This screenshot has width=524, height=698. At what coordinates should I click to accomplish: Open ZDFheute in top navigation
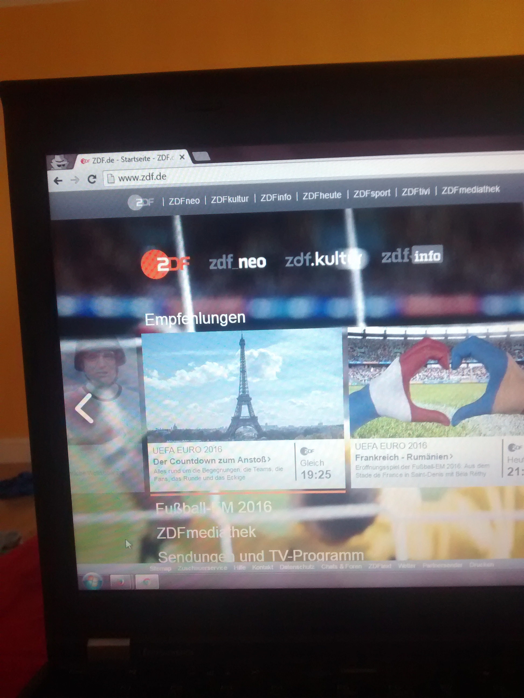[322, 196]
